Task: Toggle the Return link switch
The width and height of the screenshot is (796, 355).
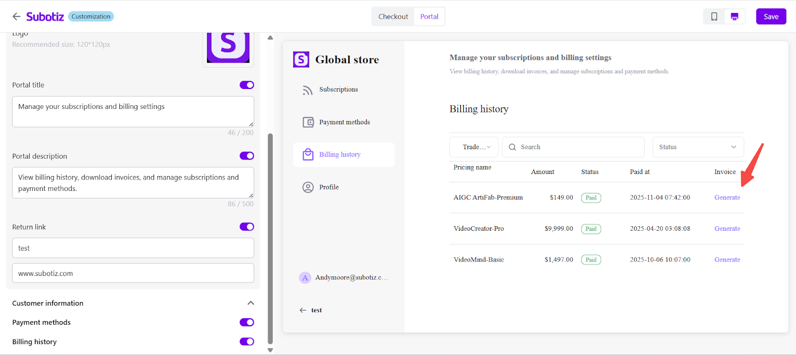Action: [x=247, y=227]
